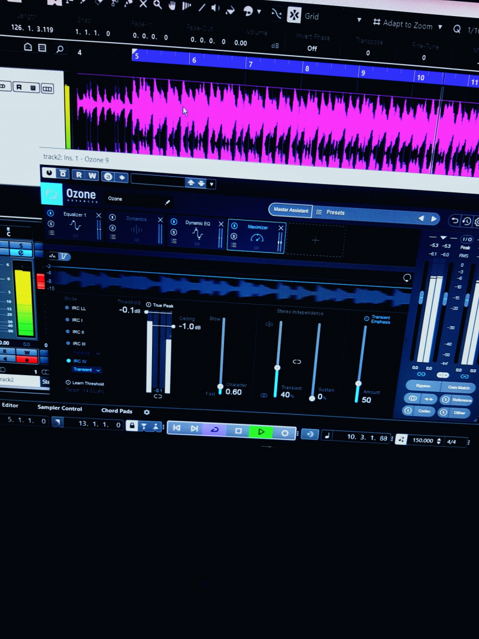Viewport: 479px width, 639px height.
Task: Open the Ozone settings gear icon
Action: click(477, 222)
